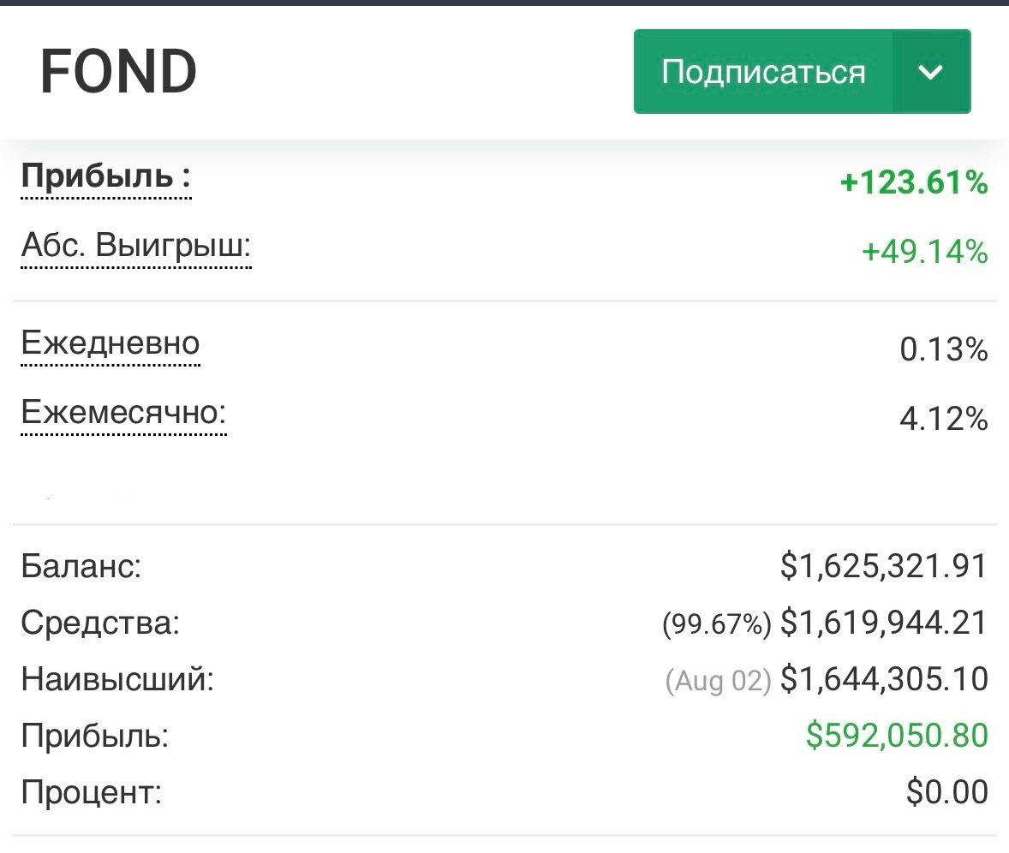Click the +123.61% profit value
Screen dimensions: 1009x853
(x=914, y=182)
